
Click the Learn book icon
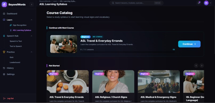(4, 20)
